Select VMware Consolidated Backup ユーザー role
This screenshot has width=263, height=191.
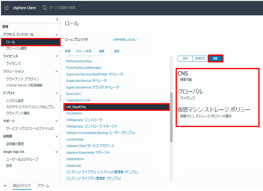101,133
